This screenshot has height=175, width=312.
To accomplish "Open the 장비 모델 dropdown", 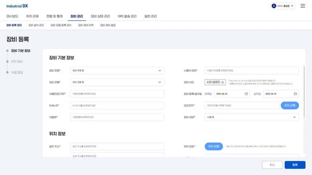I will (117, 82).
